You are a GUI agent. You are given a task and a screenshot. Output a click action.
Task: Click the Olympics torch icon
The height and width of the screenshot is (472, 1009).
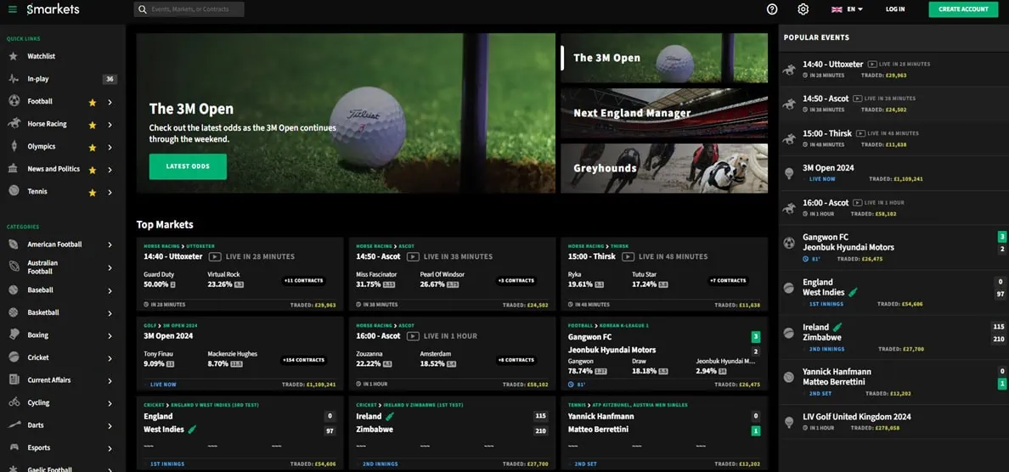click(14, 146)
